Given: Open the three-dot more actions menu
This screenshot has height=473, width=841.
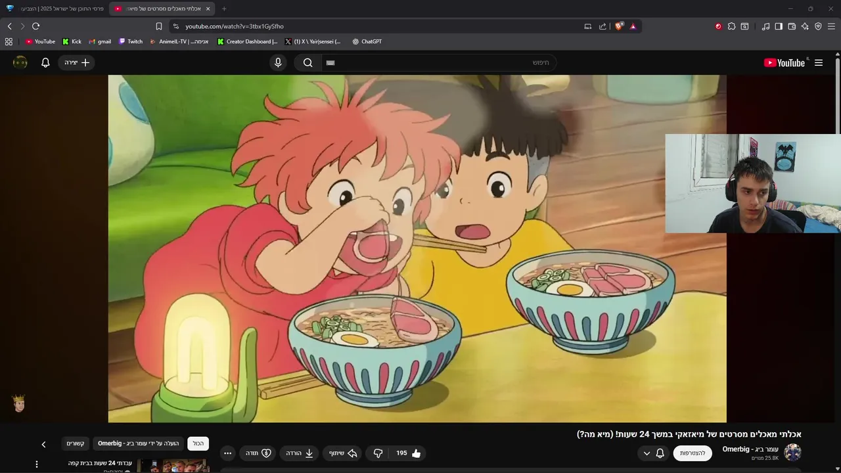Looking at the screenshot, I should coord(227,453).
